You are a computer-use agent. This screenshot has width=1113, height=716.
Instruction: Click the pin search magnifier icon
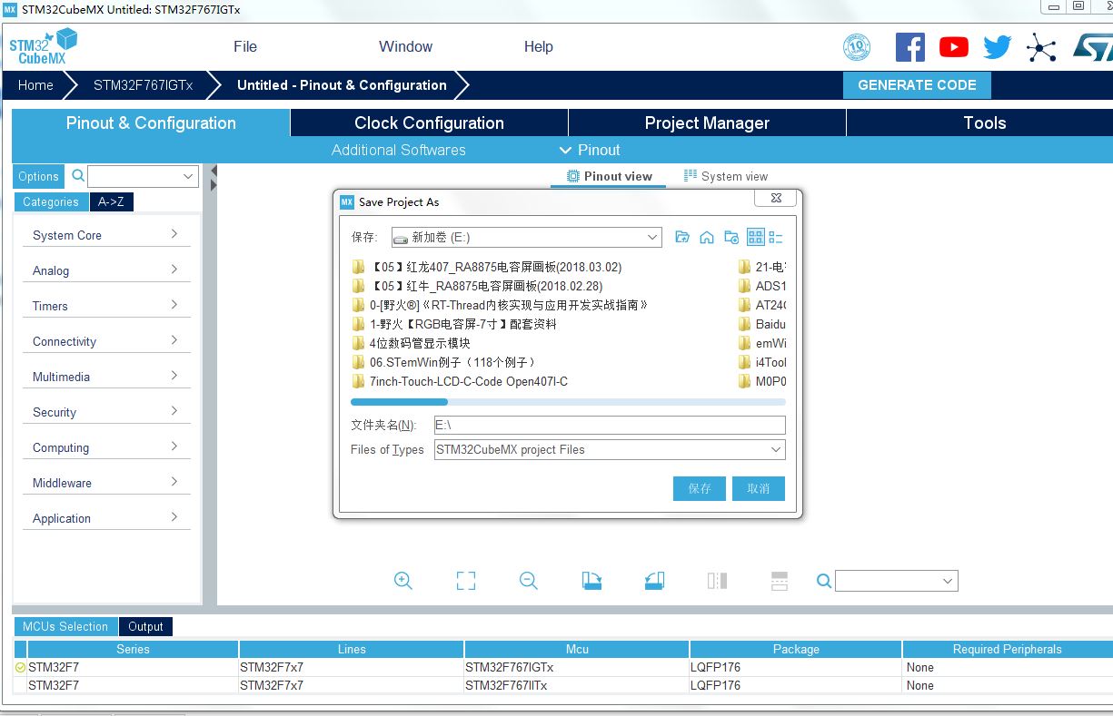point(824,581)
